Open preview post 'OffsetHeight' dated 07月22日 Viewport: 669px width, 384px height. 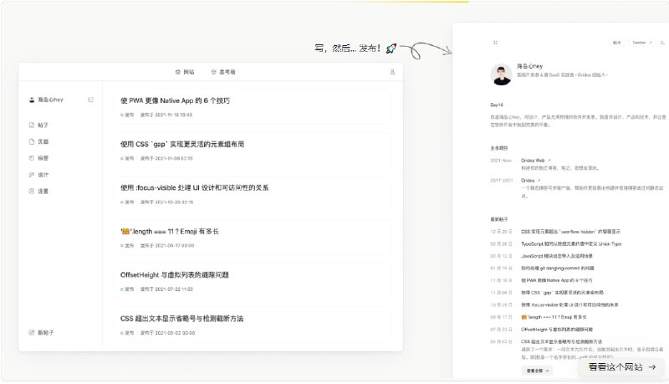click(x=557, y=330)
